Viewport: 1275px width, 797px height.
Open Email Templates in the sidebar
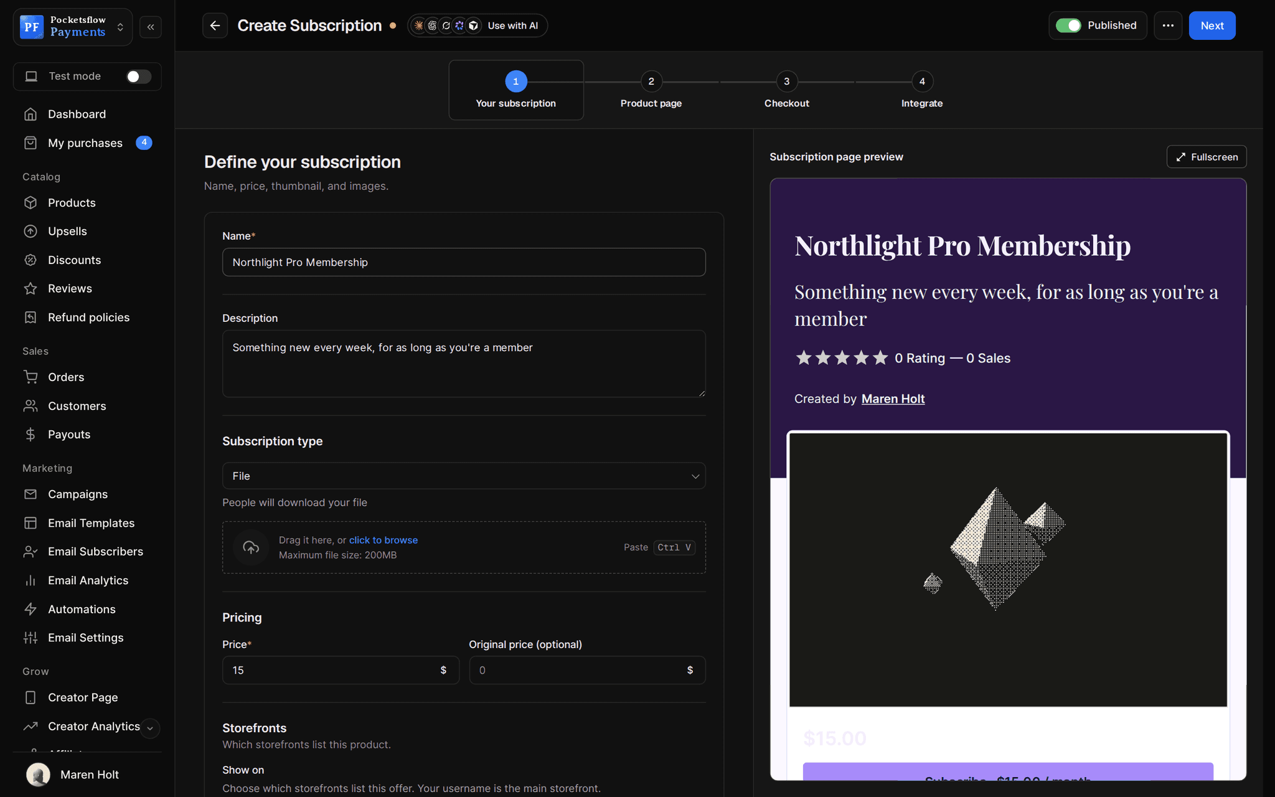click(87, 523)
